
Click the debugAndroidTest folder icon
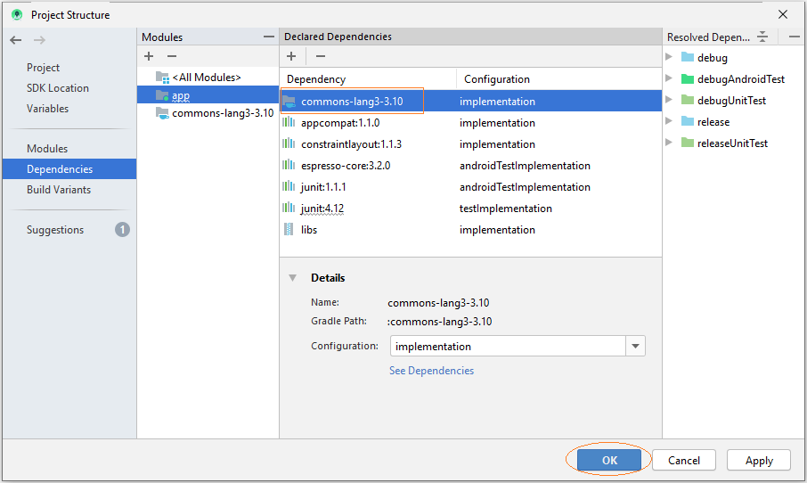click(x=688, y=78)
